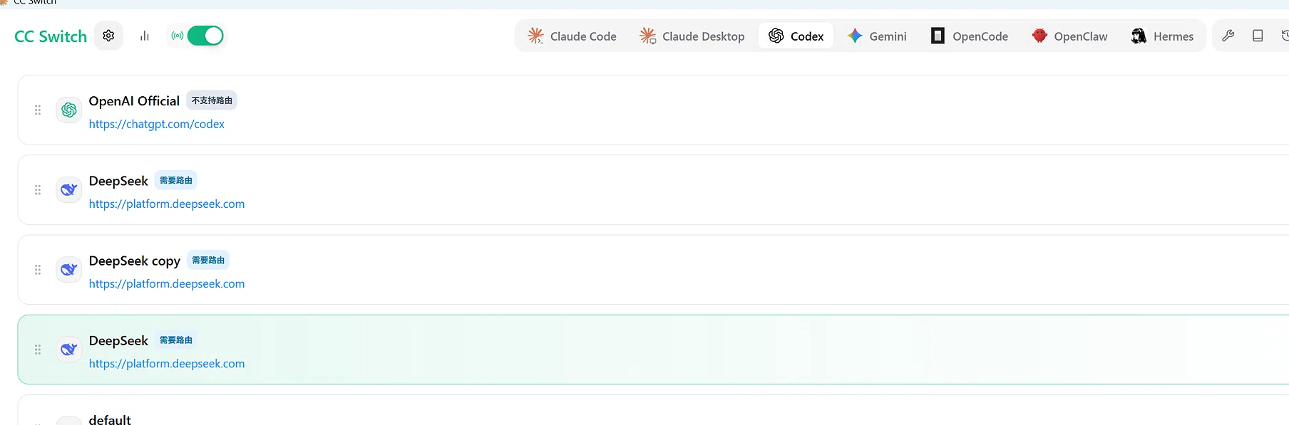Select the default provider name
Viewport: 1289px width, 425px height.
110,420
